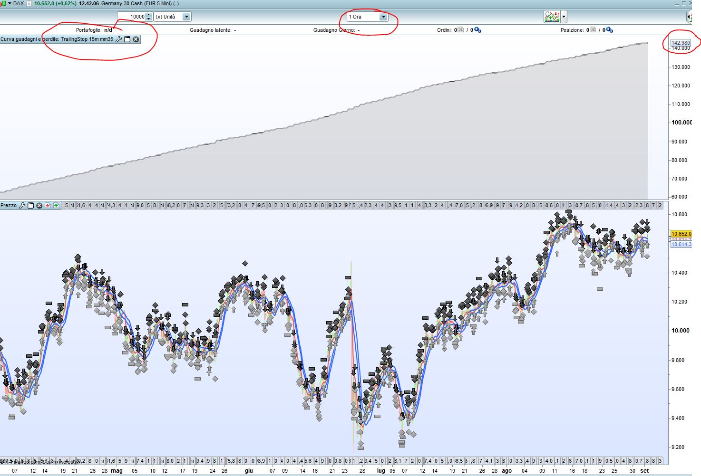
Task: Minimize the DAX chart window
Action: (677, 4)
